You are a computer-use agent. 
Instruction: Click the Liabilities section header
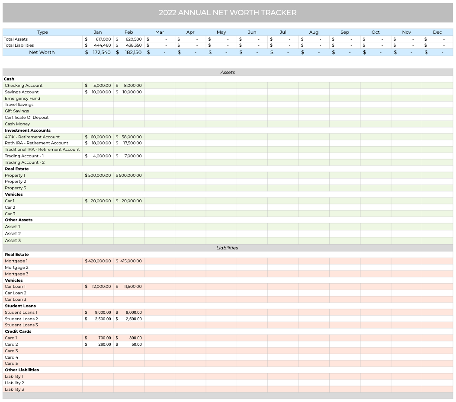point(227,248)
